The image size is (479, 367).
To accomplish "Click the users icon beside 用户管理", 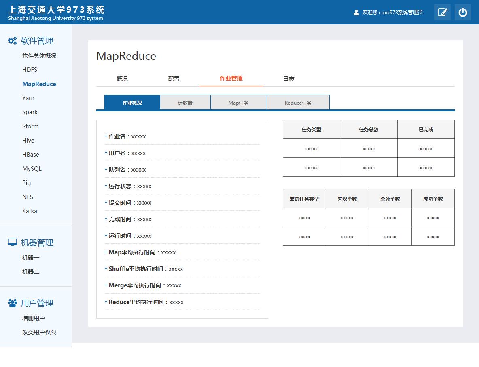I will 13,303.
